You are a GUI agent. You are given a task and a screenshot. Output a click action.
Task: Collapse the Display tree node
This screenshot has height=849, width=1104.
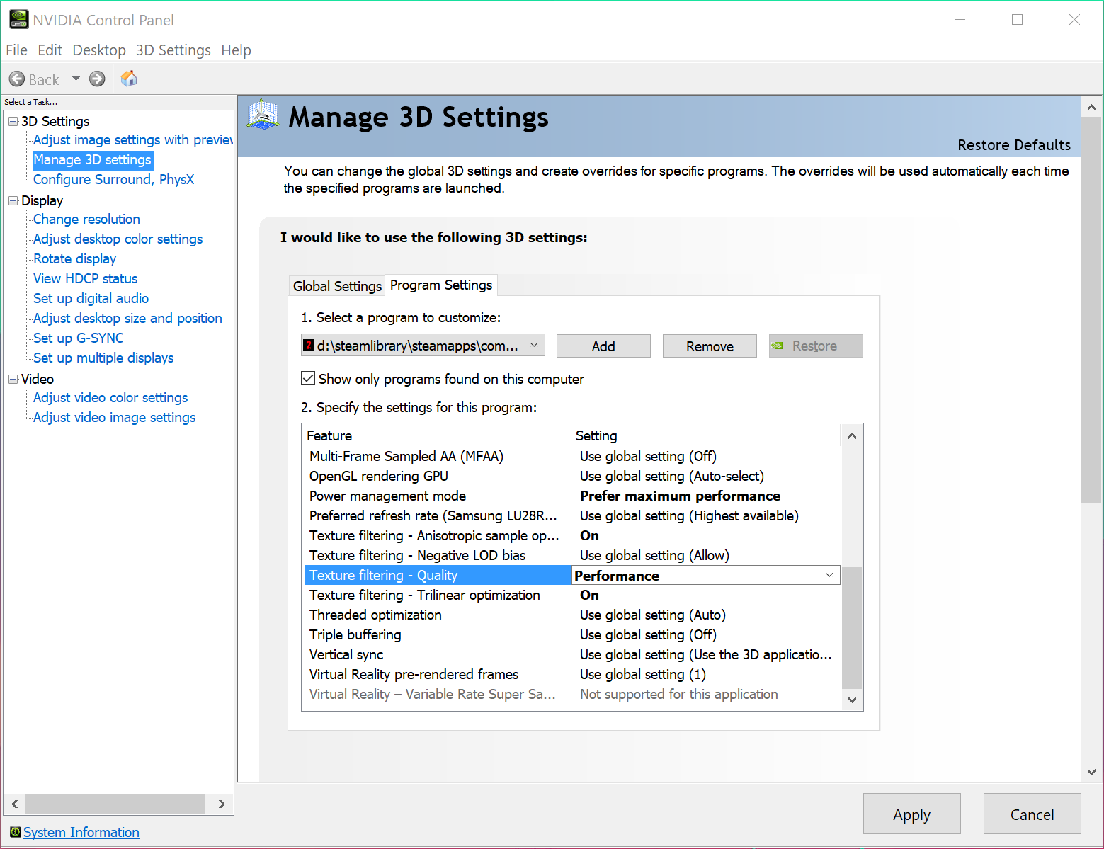[13, 200]
